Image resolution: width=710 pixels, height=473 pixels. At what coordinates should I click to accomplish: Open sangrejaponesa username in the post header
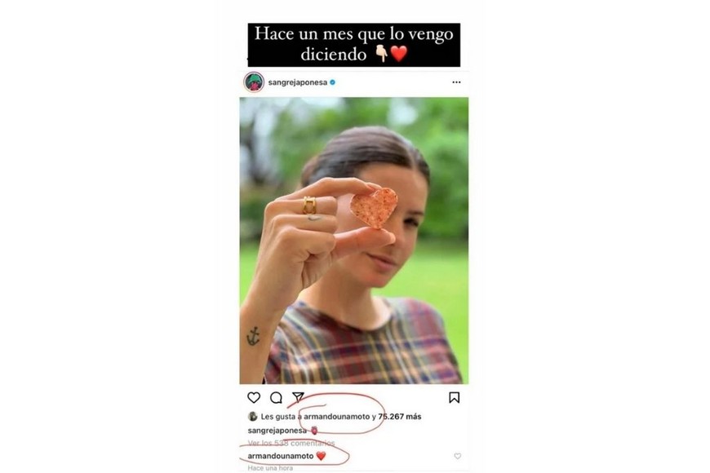point(298,82)
